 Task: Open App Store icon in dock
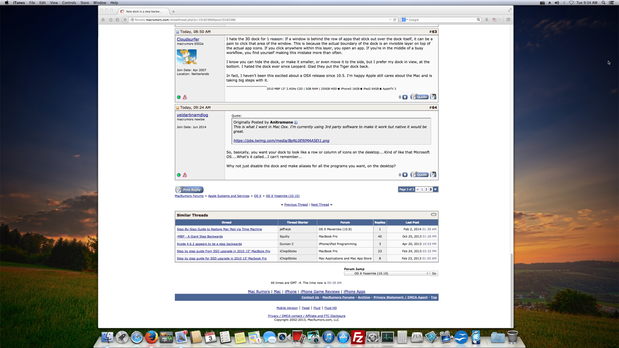[343, 337]
